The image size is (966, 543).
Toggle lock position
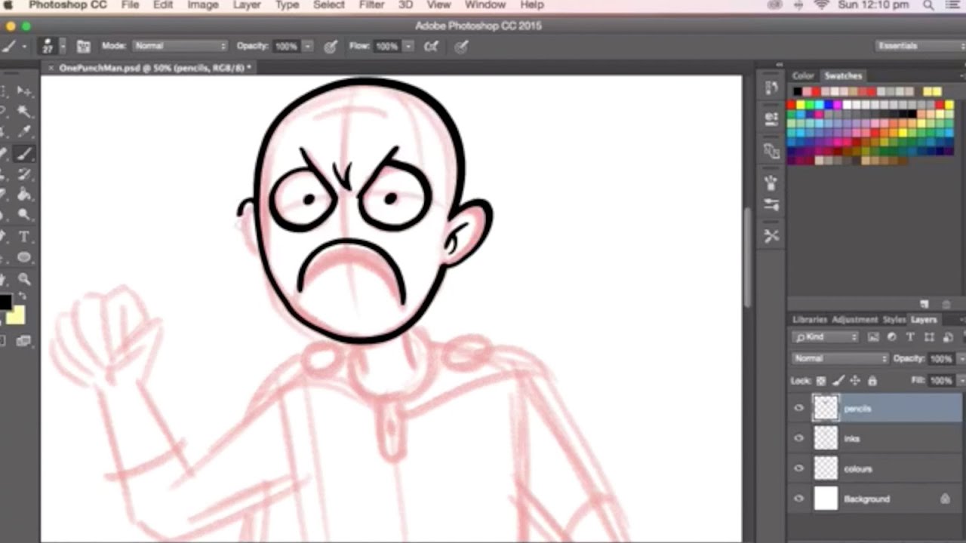855,381
